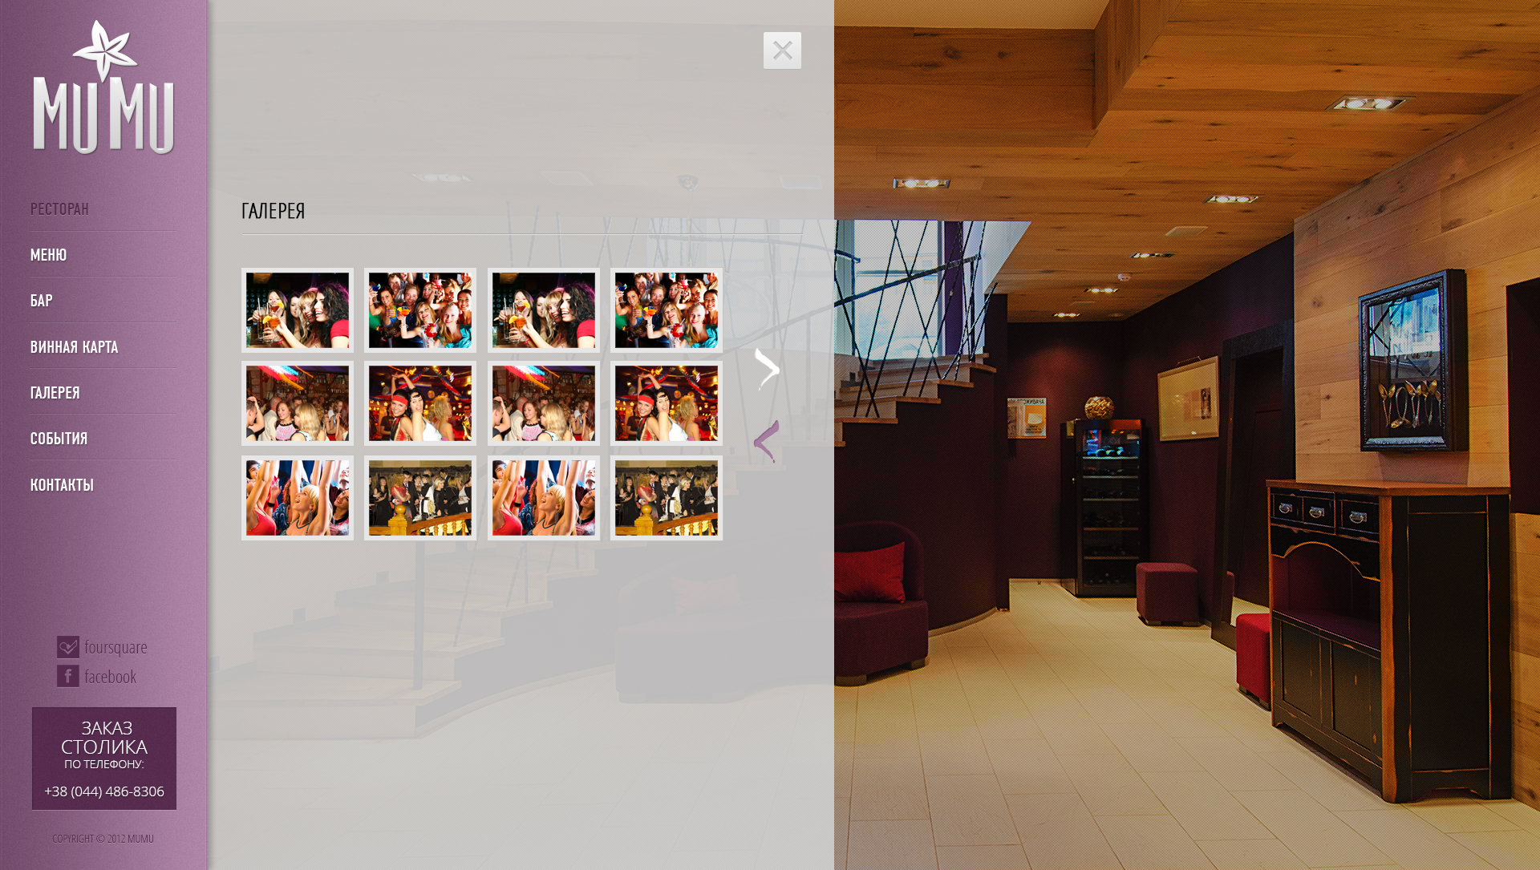Go to События section
Image resolution: width=1540 pixels, height=870 pixels.
point(59,439)
